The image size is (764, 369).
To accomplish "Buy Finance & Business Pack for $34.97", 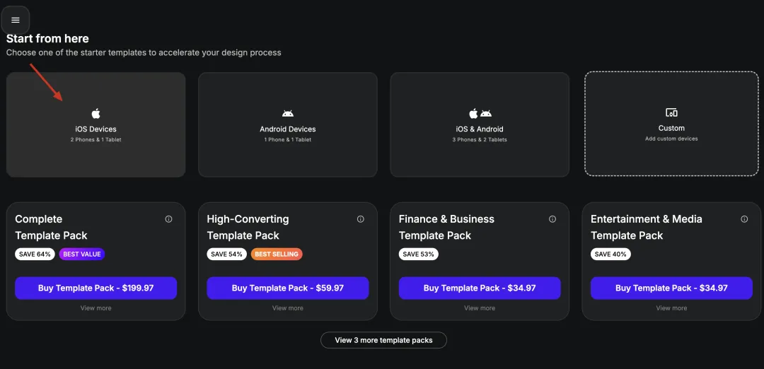I will point(480,288).
